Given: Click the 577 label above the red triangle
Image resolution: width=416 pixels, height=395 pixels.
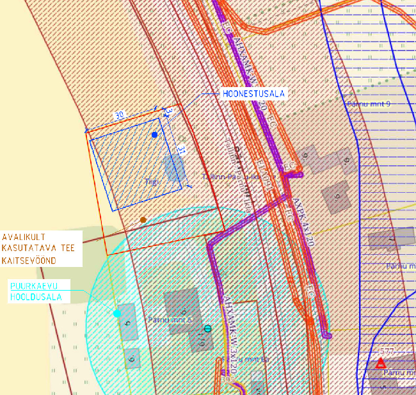Looking at the screenshot, I should 387,351.
